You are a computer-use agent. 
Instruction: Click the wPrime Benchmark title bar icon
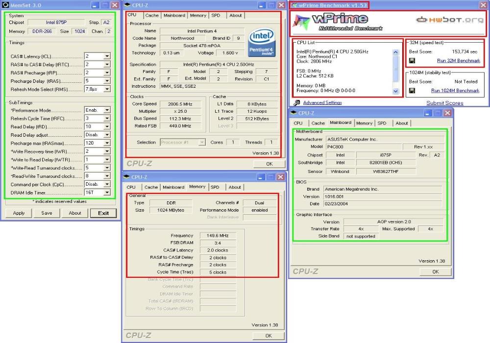pyautogui.click(x=294, y=5)
